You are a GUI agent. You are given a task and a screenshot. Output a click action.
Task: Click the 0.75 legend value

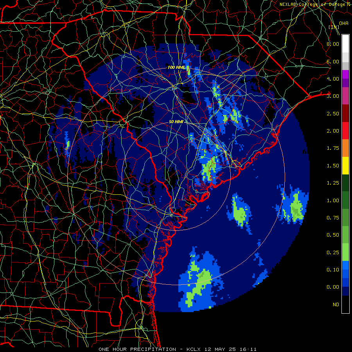pos(333,218)
